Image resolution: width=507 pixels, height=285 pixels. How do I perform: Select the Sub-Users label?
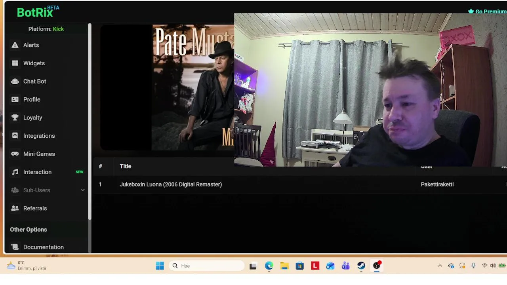[x=36, y=190]
